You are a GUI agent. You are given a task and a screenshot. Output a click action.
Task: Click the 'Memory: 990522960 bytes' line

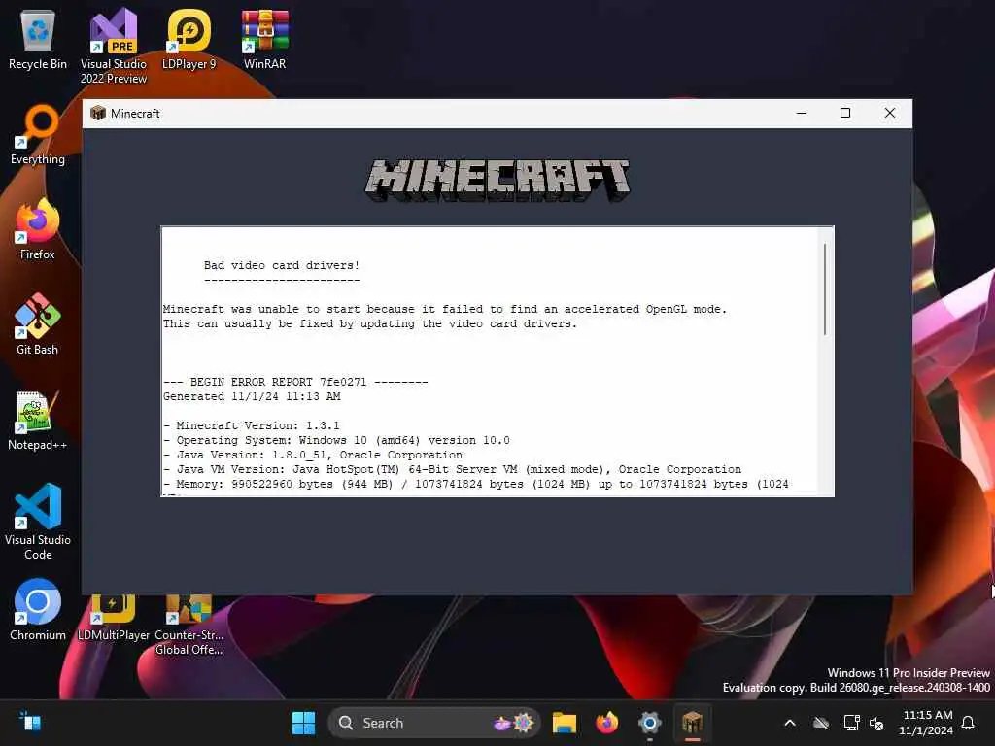(x=476, y=484)
